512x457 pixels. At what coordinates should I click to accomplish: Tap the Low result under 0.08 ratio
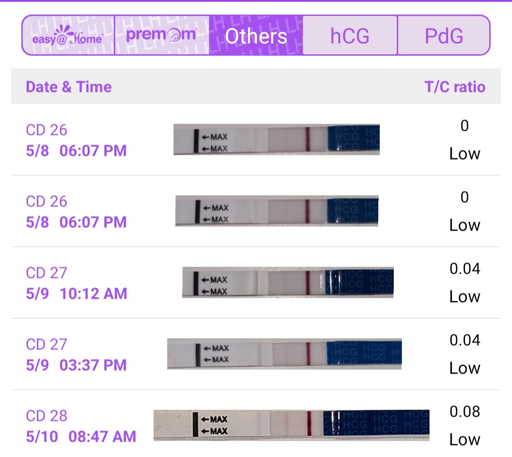click(x=465, y=439)
